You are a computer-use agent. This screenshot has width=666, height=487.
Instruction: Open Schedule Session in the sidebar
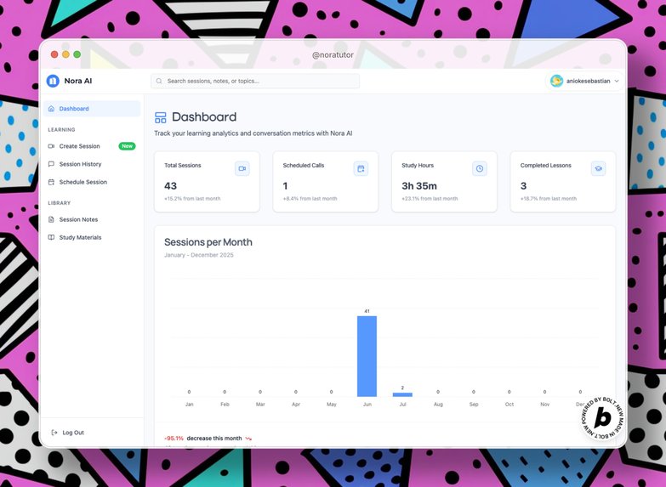coord(92,182)
